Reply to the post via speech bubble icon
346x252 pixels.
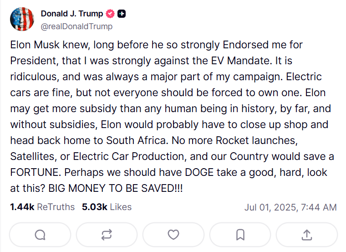coord(40,235)
